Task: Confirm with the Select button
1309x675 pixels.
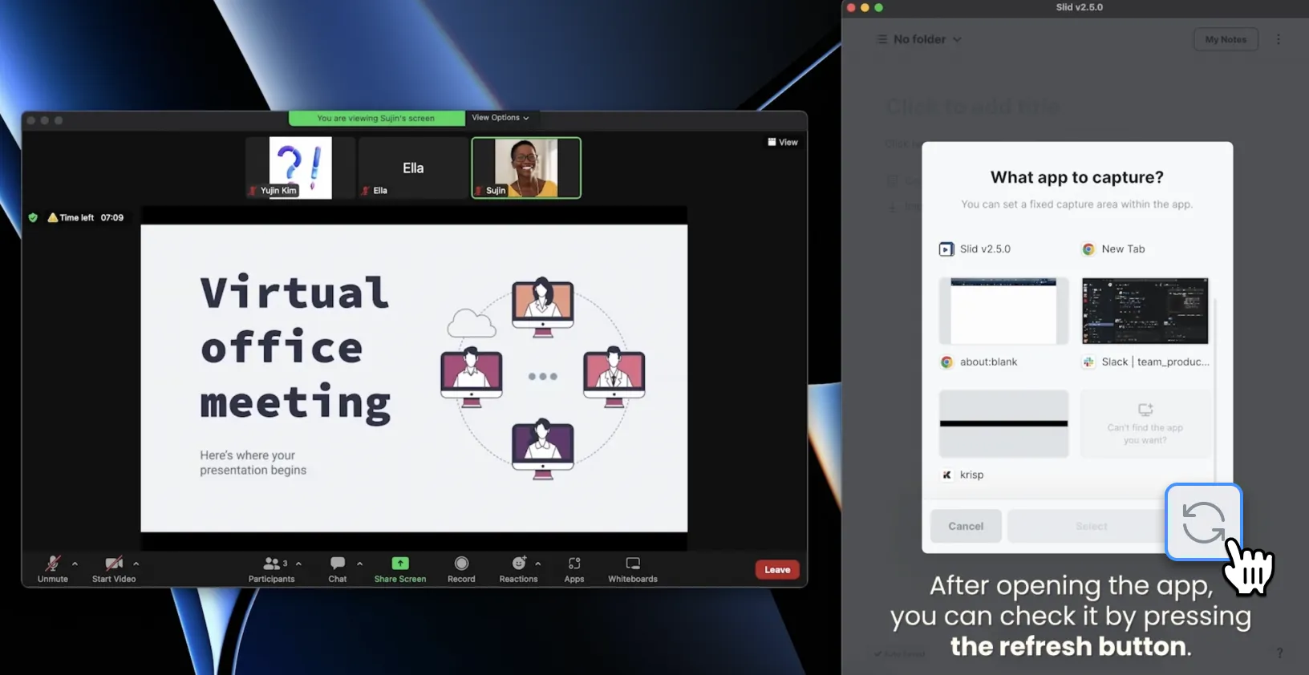Action: coord(1091,526)
